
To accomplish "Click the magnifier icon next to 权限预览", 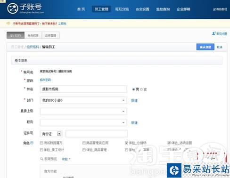I will click(41, 159).
